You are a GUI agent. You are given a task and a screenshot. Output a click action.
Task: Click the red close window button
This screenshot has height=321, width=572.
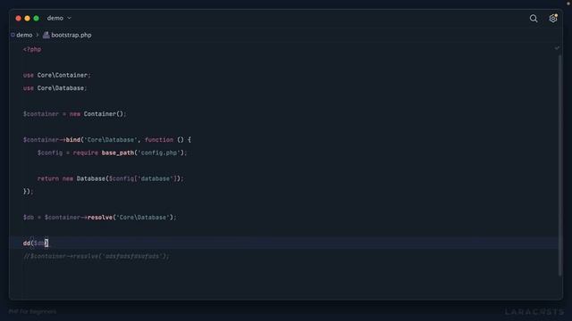click(x=18, y=18)
